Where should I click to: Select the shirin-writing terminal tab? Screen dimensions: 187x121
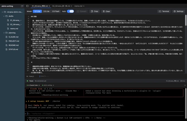pos(48,85)
